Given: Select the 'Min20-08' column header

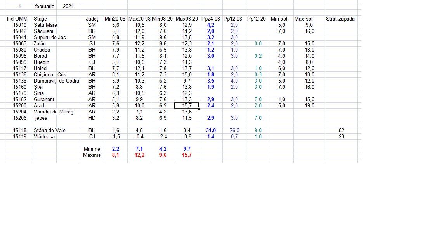Looking at the screenshot, I should click(x=115, y=19).
